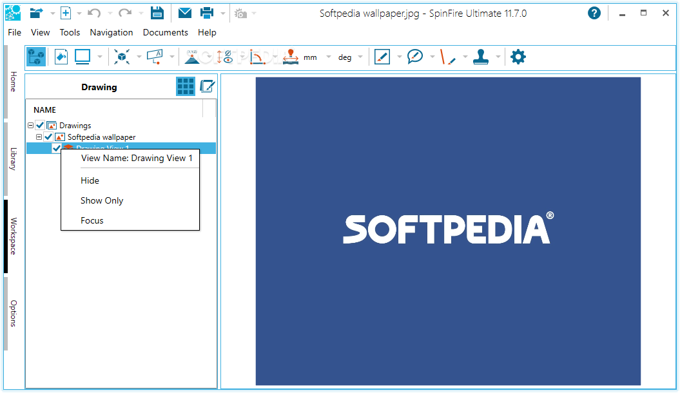Click the paint bucket page icon
Image resolution: width=680 pixels, height=393 pixels.
tap(61, 57)
